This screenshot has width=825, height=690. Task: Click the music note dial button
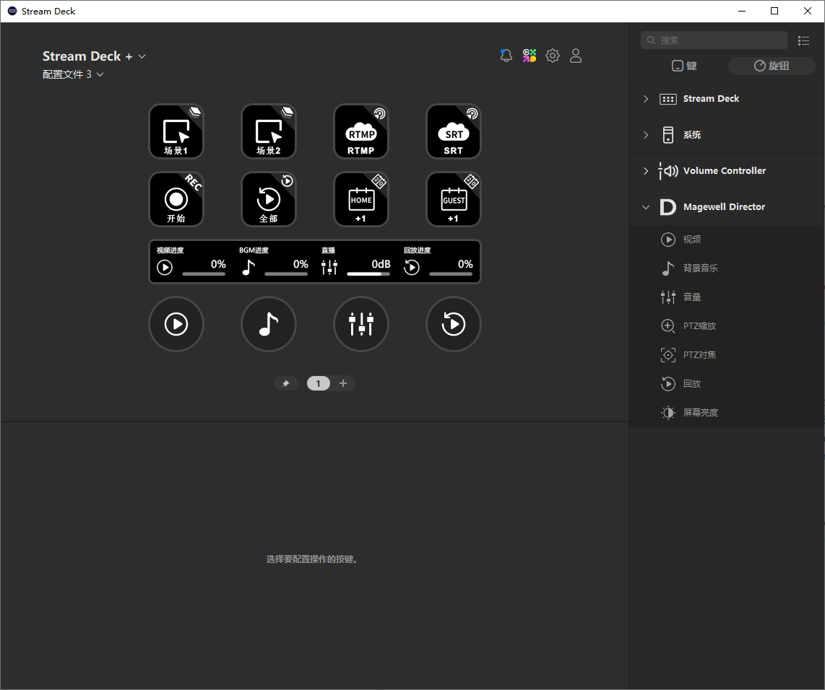tap(268, 324)
